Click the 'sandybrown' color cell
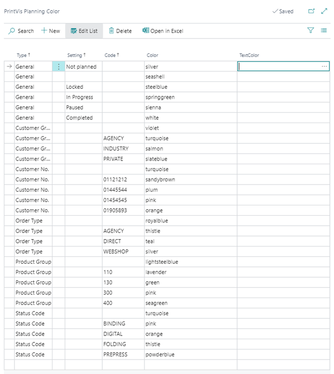 click(191, 179)
